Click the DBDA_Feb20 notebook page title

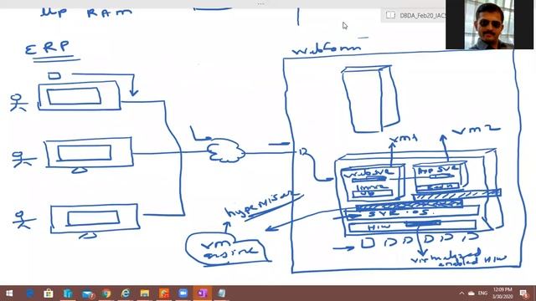[x=422, y=15]
